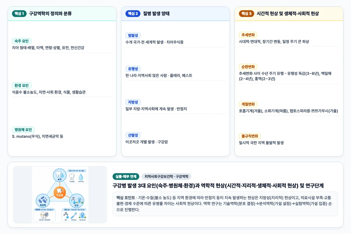Click the plaque-covered tooth icon in 병원체 box
The height and width of the screenshot is (234, 351).
pos(44,216)
